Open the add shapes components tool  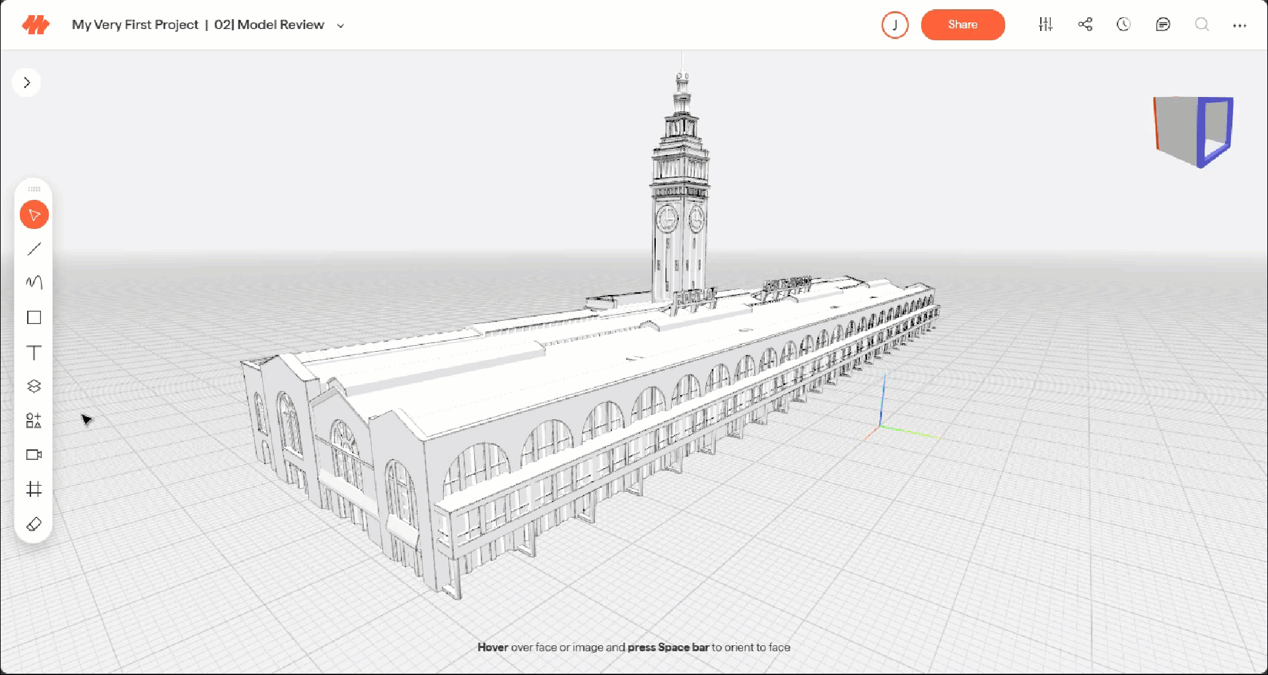click(34, 420)
